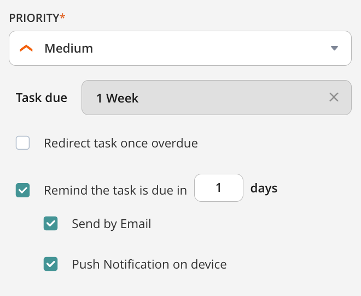
Task: Click the reminder days number field
Action: tap(219, 188)
